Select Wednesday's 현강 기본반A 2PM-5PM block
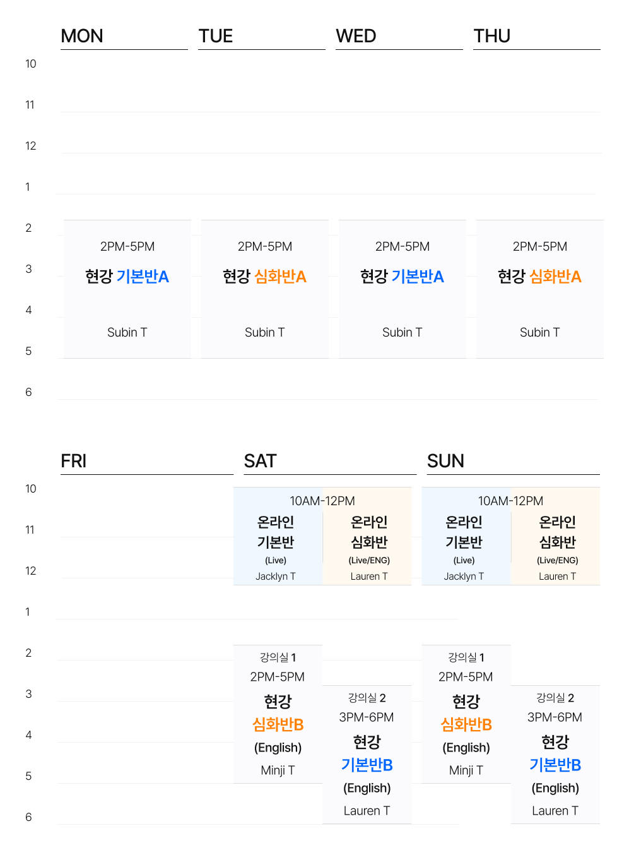This screenshot has width=629, height=850. [x=402, y=289]
